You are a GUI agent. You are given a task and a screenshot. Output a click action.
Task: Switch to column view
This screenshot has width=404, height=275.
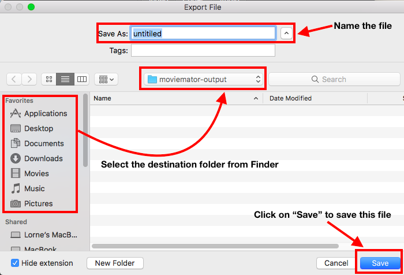click(82, 79)
